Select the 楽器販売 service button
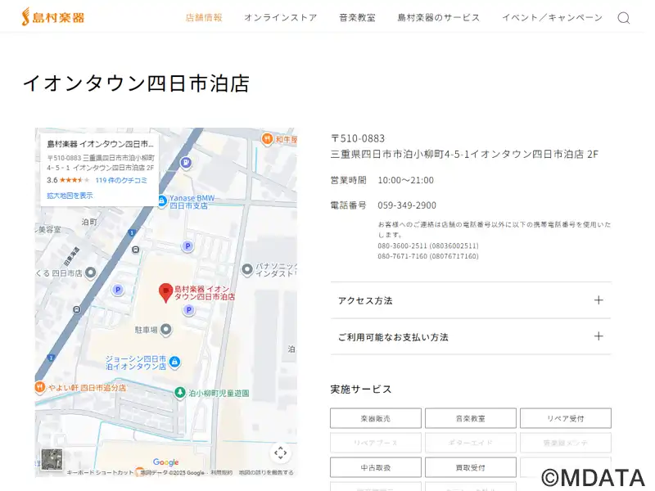 click(376, 418)
